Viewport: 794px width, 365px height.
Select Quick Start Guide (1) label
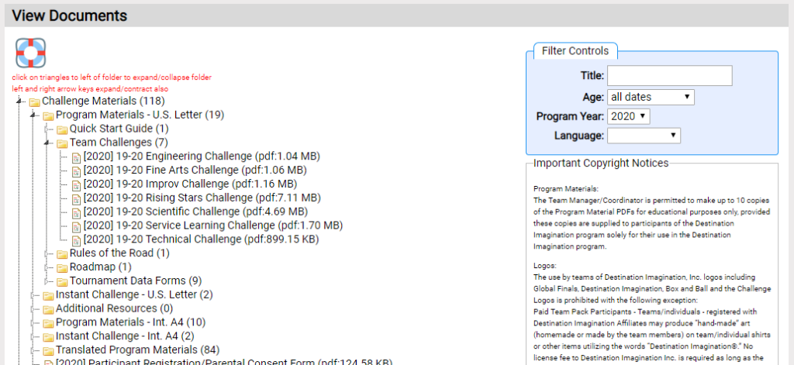(x=119, y=129)
